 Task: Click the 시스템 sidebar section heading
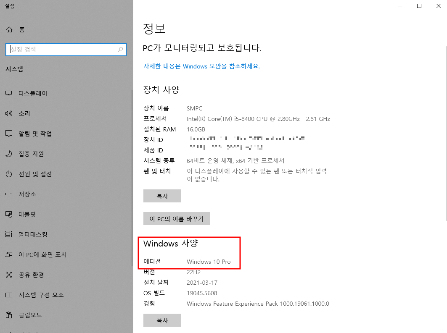pos(14,69)
